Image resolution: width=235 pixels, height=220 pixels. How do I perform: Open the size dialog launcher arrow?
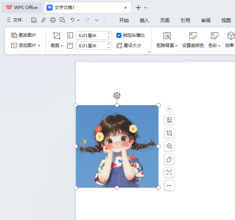(x=149, y=52)
